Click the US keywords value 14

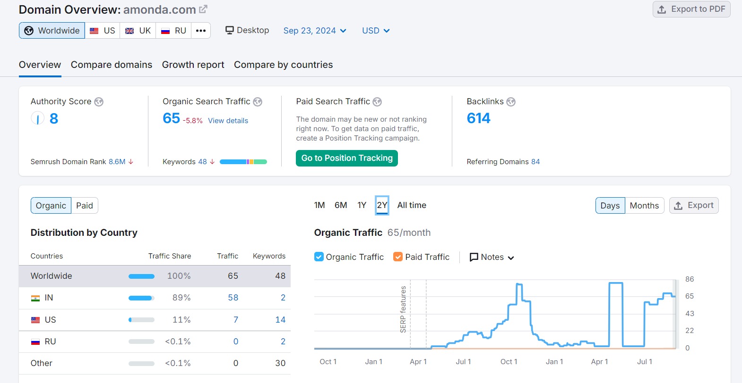(280, 320)
